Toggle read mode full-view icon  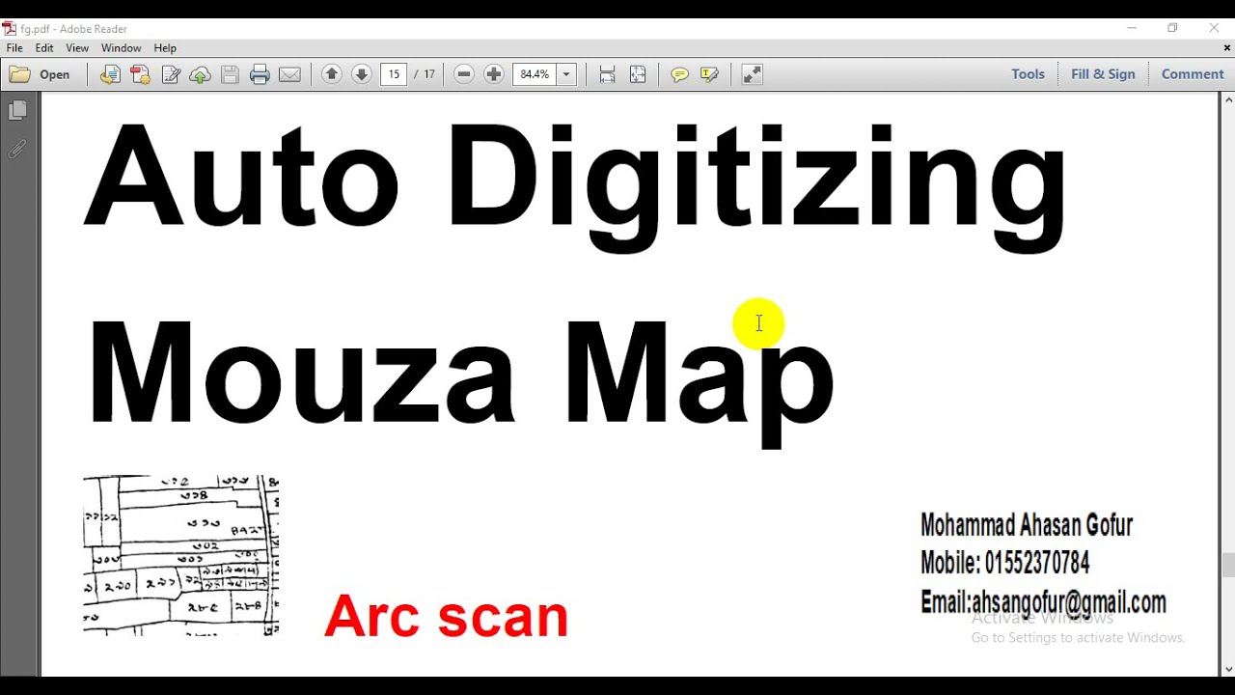(x=753, y=74)
